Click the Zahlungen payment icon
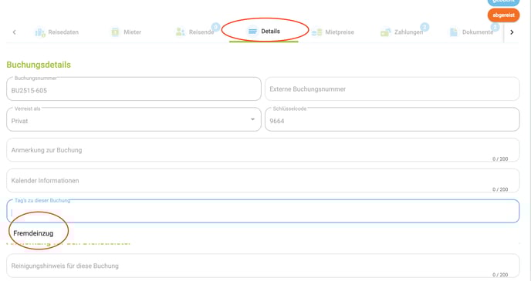The image size is (531, 281). coord(385,32)
